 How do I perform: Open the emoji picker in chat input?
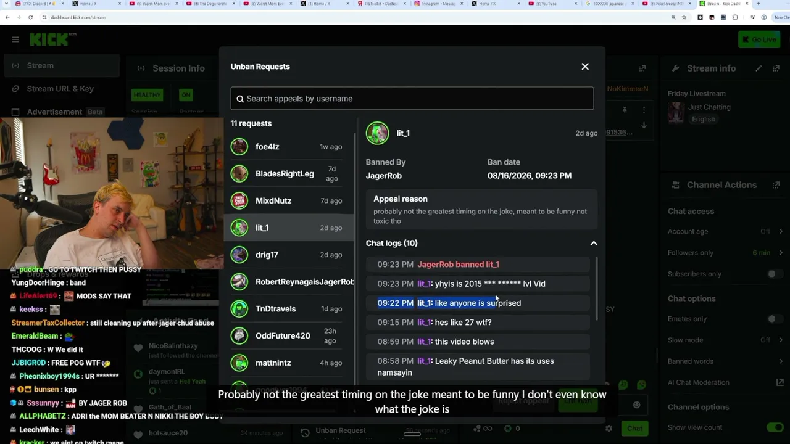click(x=636, y=405)
